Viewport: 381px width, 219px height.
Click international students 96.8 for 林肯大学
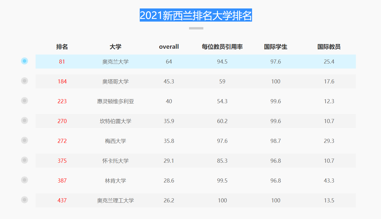click(x=276, y=181)
